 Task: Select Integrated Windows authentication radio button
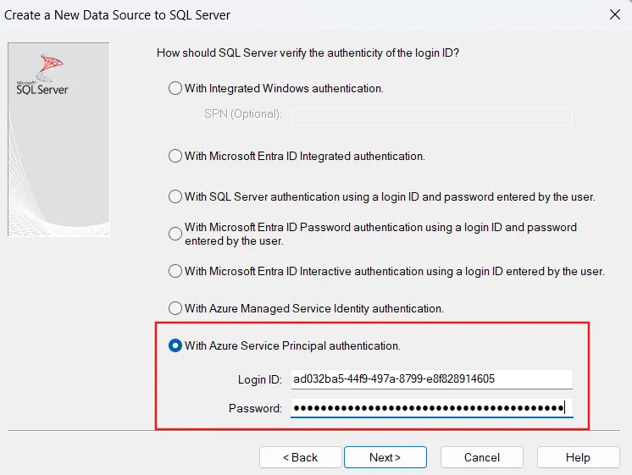coord(175,88)
